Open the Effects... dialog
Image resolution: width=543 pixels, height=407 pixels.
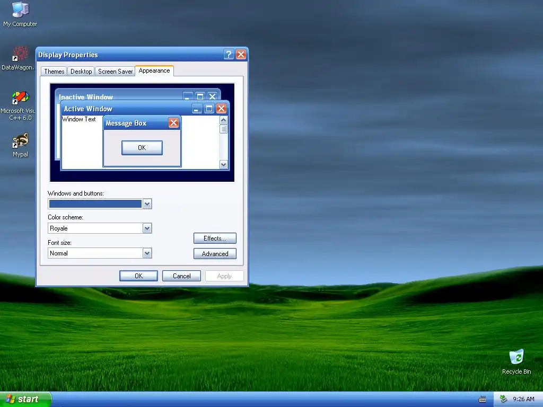pyautogui.click(x=215, y=238)
